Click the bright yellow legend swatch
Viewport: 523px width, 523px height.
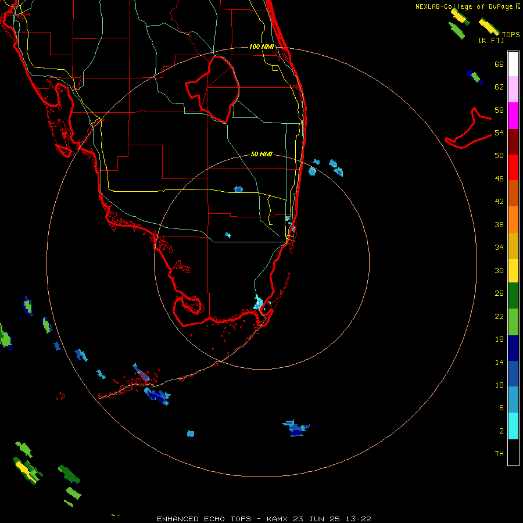pos(513,270)
